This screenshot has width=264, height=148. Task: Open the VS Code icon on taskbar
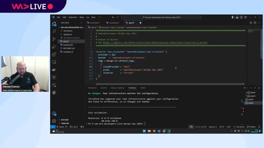tap(169, 131)
